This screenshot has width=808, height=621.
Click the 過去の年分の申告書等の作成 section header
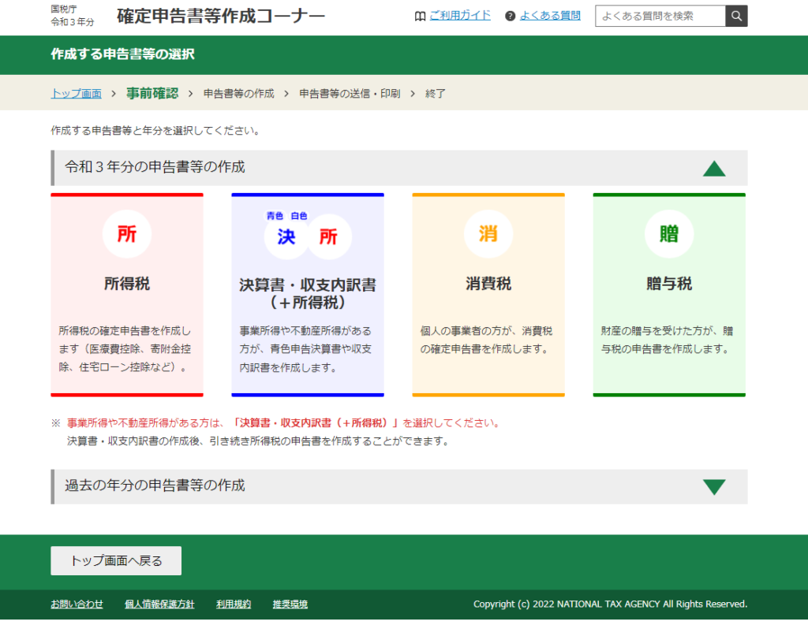(x=399, y=486)
